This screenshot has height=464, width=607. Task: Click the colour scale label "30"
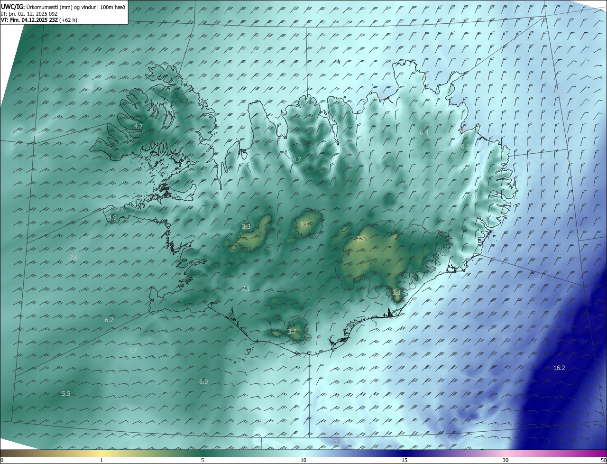(x=506, y=460)
